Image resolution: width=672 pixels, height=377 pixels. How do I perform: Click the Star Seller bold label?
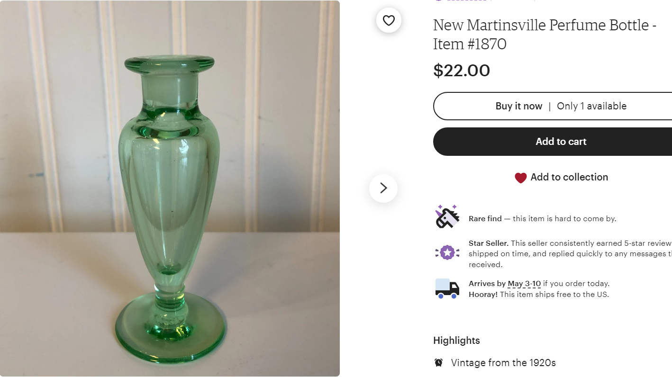click(x=488, y=243)
